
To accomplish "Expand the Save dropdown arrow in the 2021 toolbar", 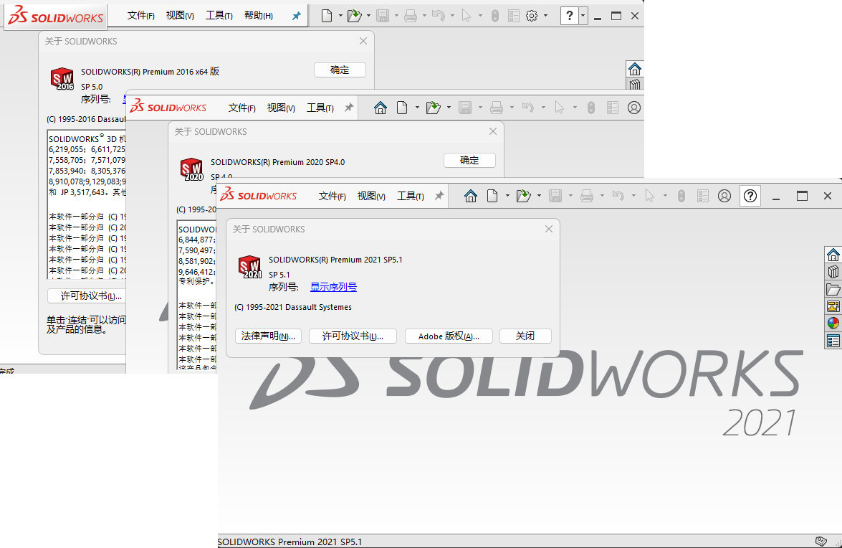I will (570, 196).
